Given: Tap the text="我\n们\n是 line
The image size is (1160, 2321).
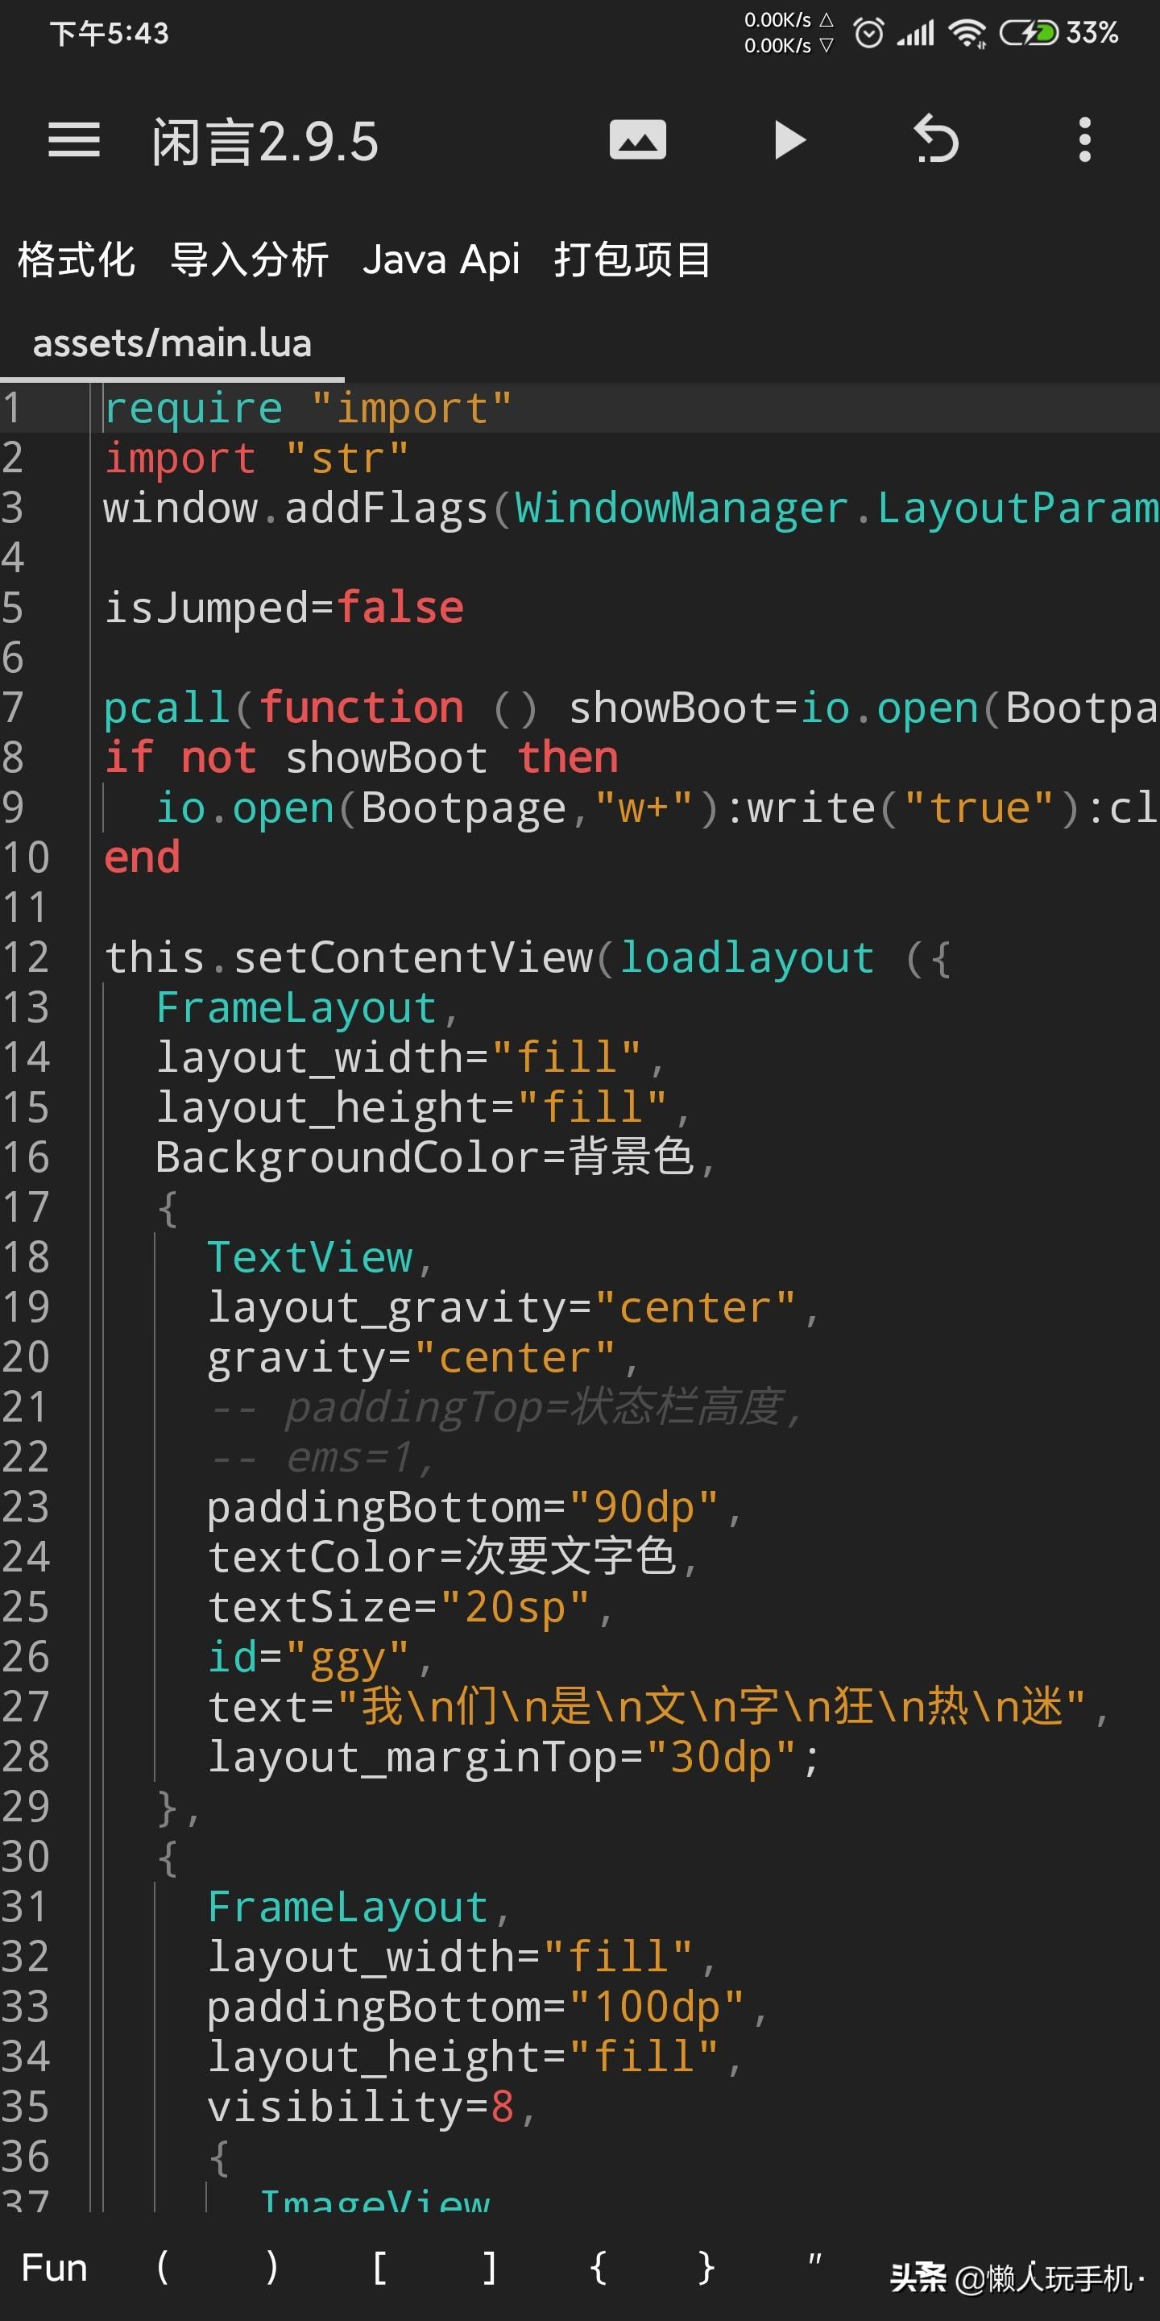Looking at the screenshot, I should pyautogui.click(x=659, y=1707).
